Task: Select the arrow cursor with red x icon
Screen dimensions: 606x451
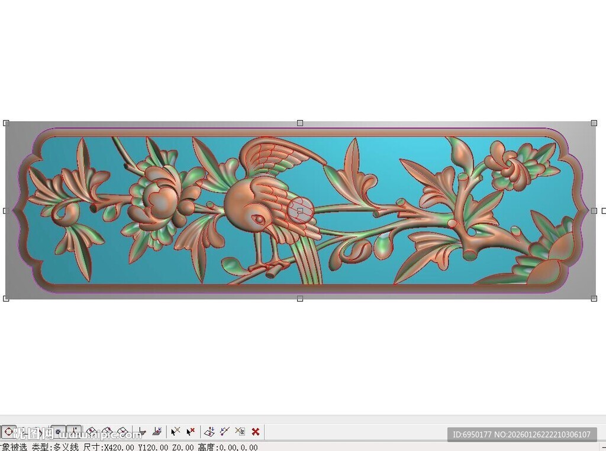Action: 191,431
